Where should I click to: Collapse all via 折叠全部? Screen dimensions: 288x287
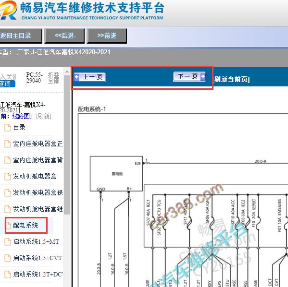[x=53, y=78]
